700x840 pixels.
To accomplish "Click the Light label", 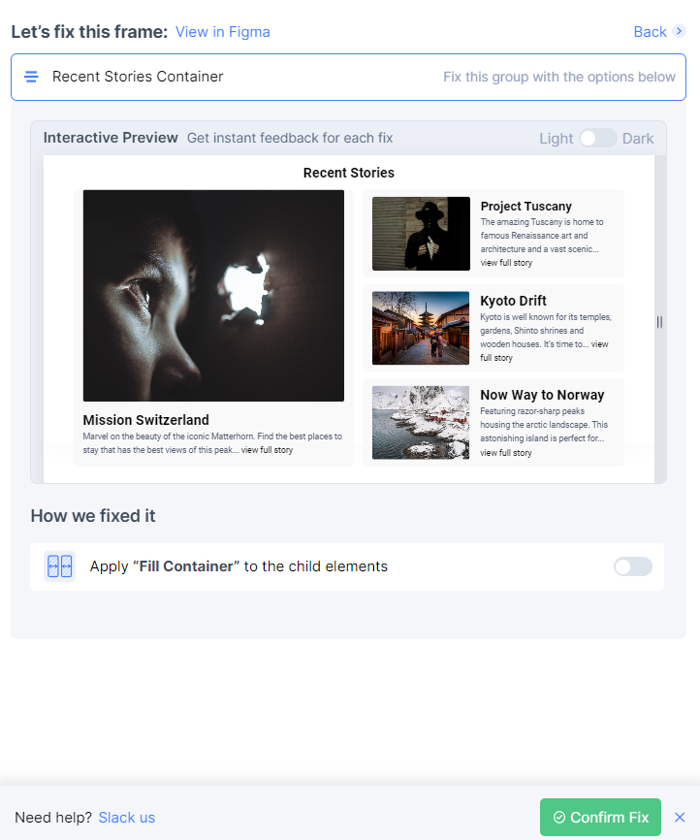I will click(x=556, y=138).
